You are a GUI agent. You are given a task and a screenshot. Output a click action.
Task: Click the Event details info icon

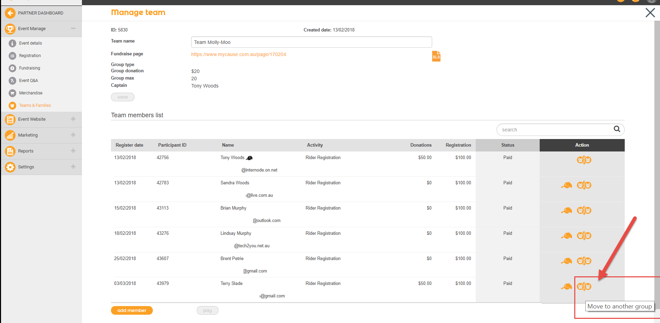pos(12,43)
